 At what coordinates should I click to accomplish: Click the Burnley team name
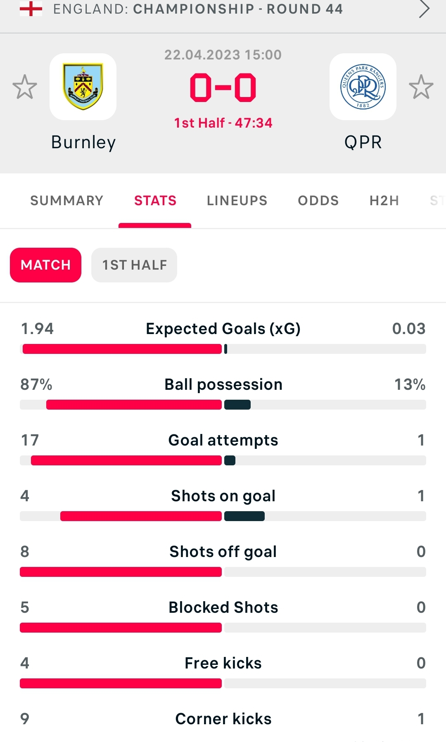pyautogui.click(x=83, y=142)
